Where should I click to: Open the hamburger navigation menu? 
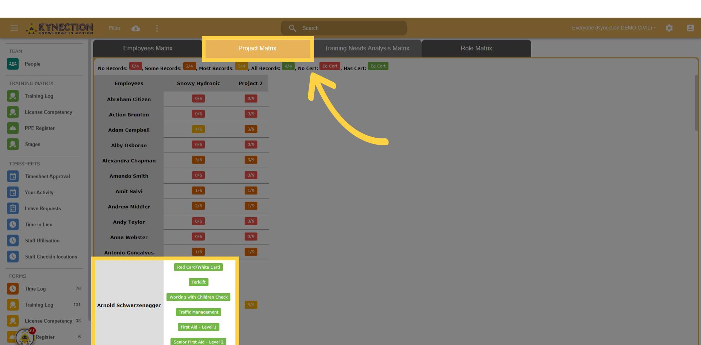[x=14, y=28]
